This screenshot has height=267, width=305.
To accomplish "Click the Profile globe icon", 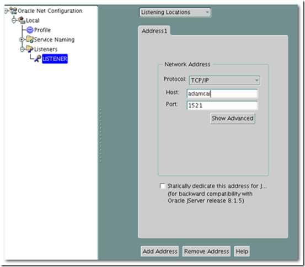I will coord(30,30).
